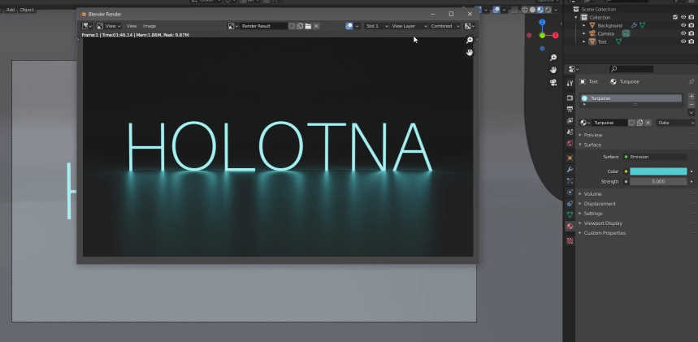Screen dimensions: 698x342
Task: Open View menu in Render window
Action: (x=132, y=26)
